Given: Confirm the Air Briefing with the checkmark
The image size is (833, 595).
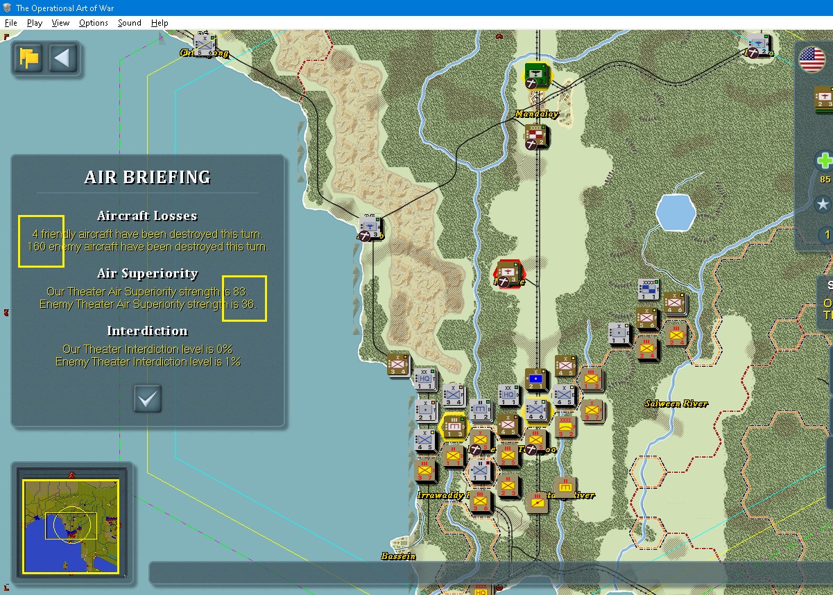Looking at the screenshot, I should (x=148, y=398).
